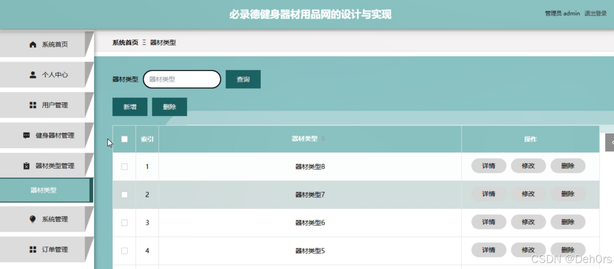The image size is (614, 269).
Task: Click cell text 器材类型5
Action: tap(310, 251)
